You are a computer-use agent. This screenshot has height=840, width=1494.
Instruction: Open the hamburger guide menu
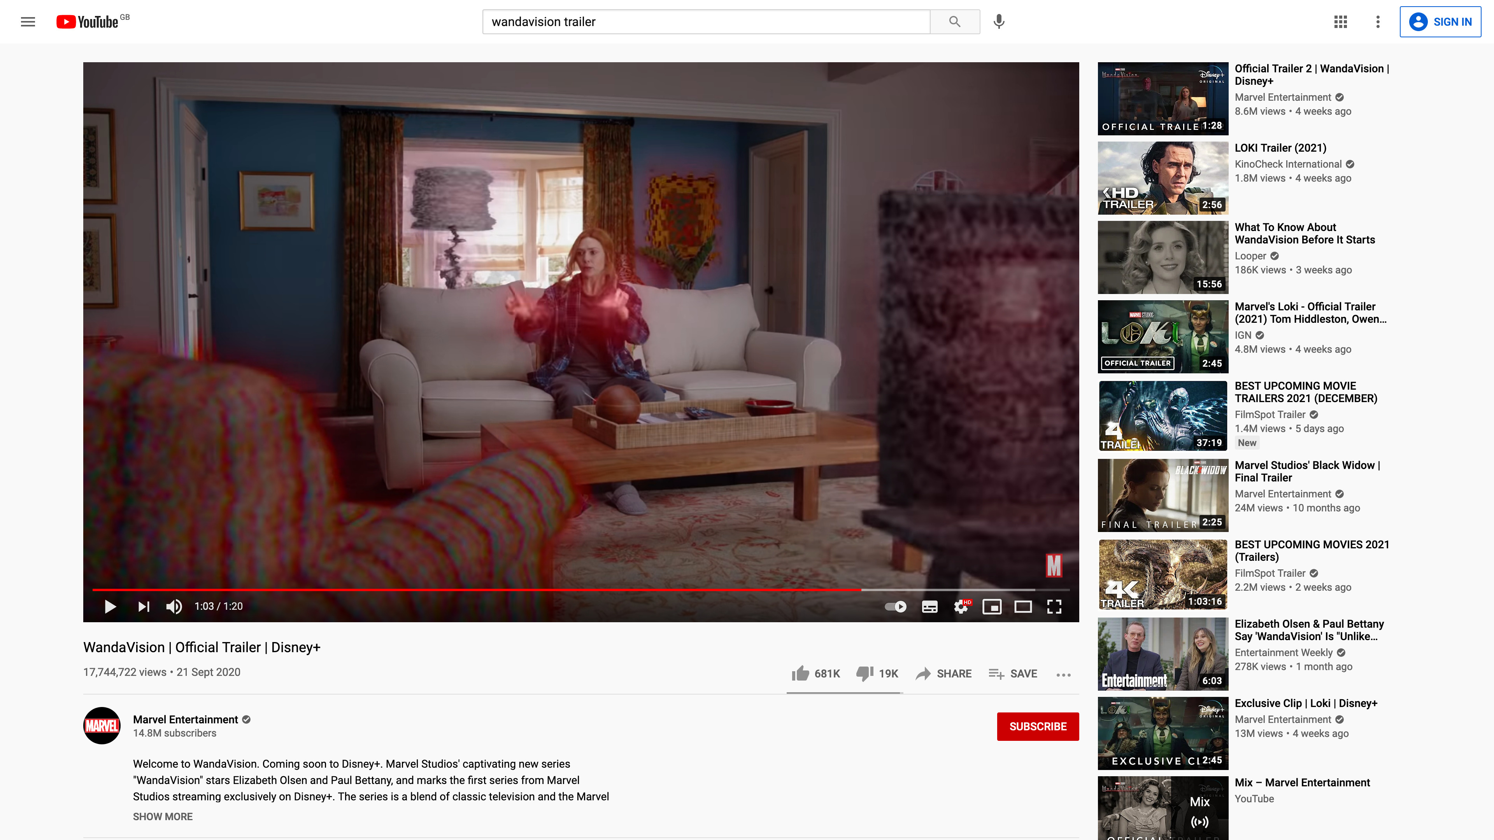click(x=28, y=22)
